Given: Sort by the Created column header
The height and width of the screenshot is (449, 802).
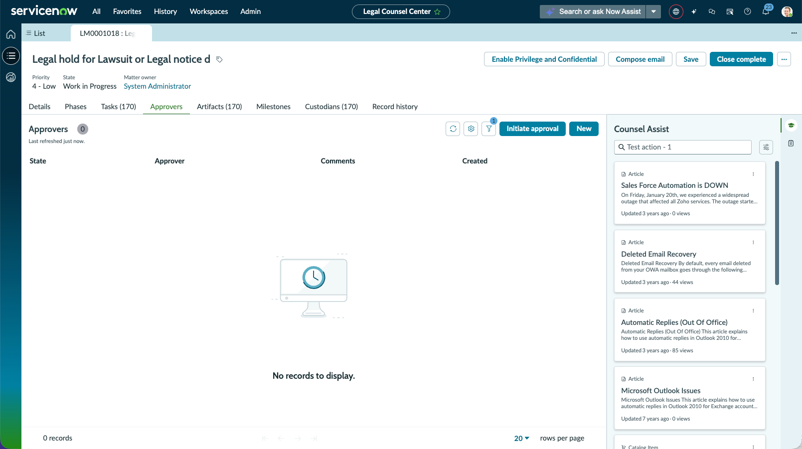Looking at the screenshot, I should pyautogui.click(x=475, y=161).
